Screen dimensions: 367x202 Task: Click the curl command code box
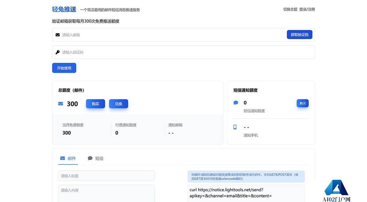pos(246,193)
